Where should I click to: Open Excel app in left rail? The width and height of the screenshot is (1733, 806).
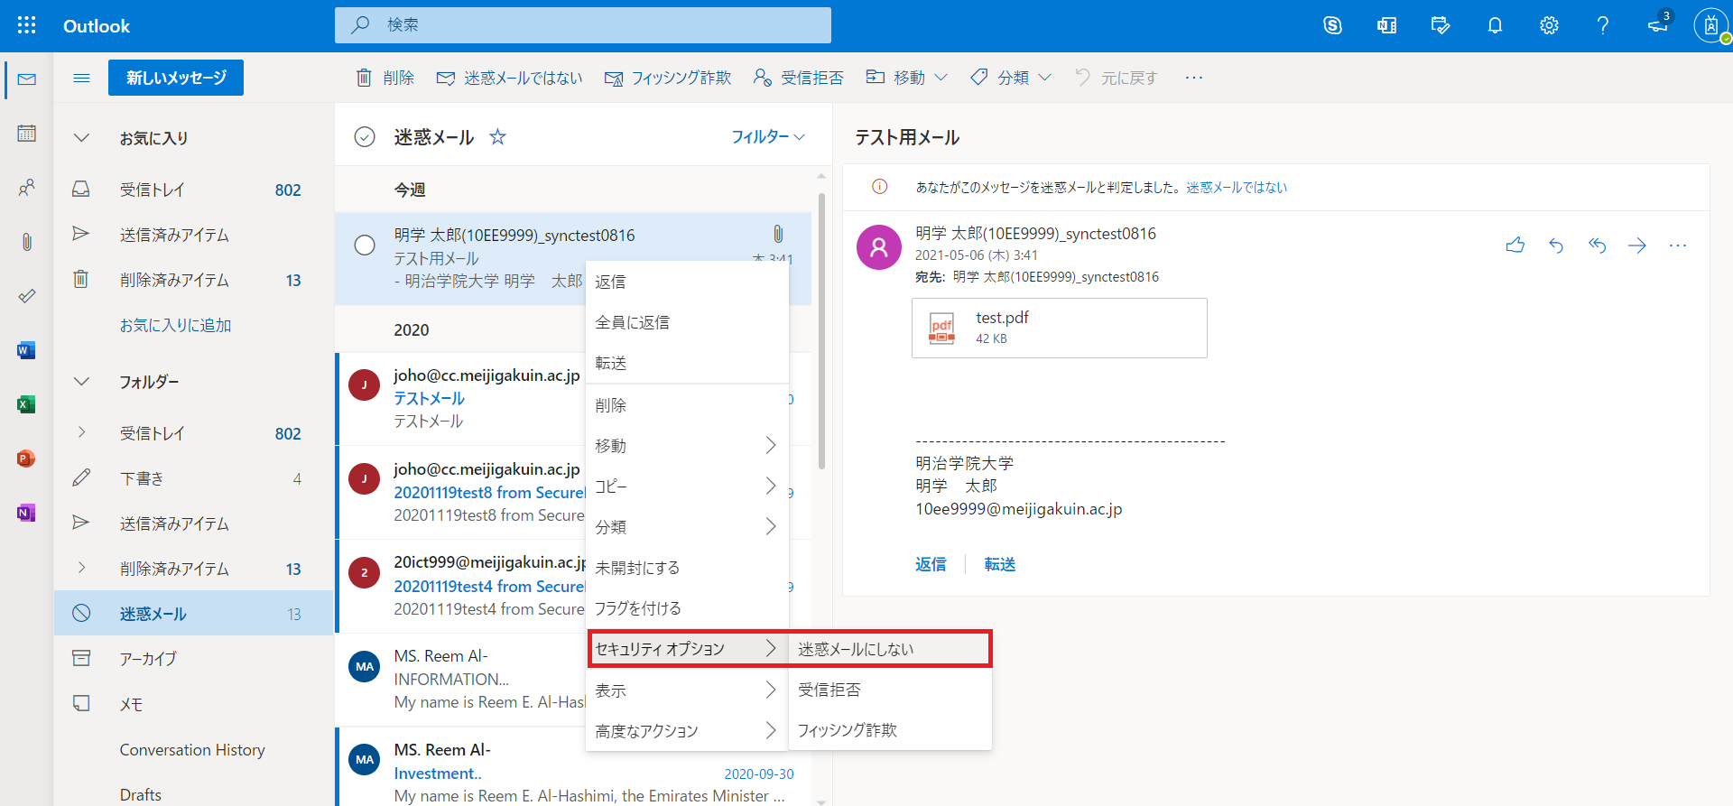(26, 404)
